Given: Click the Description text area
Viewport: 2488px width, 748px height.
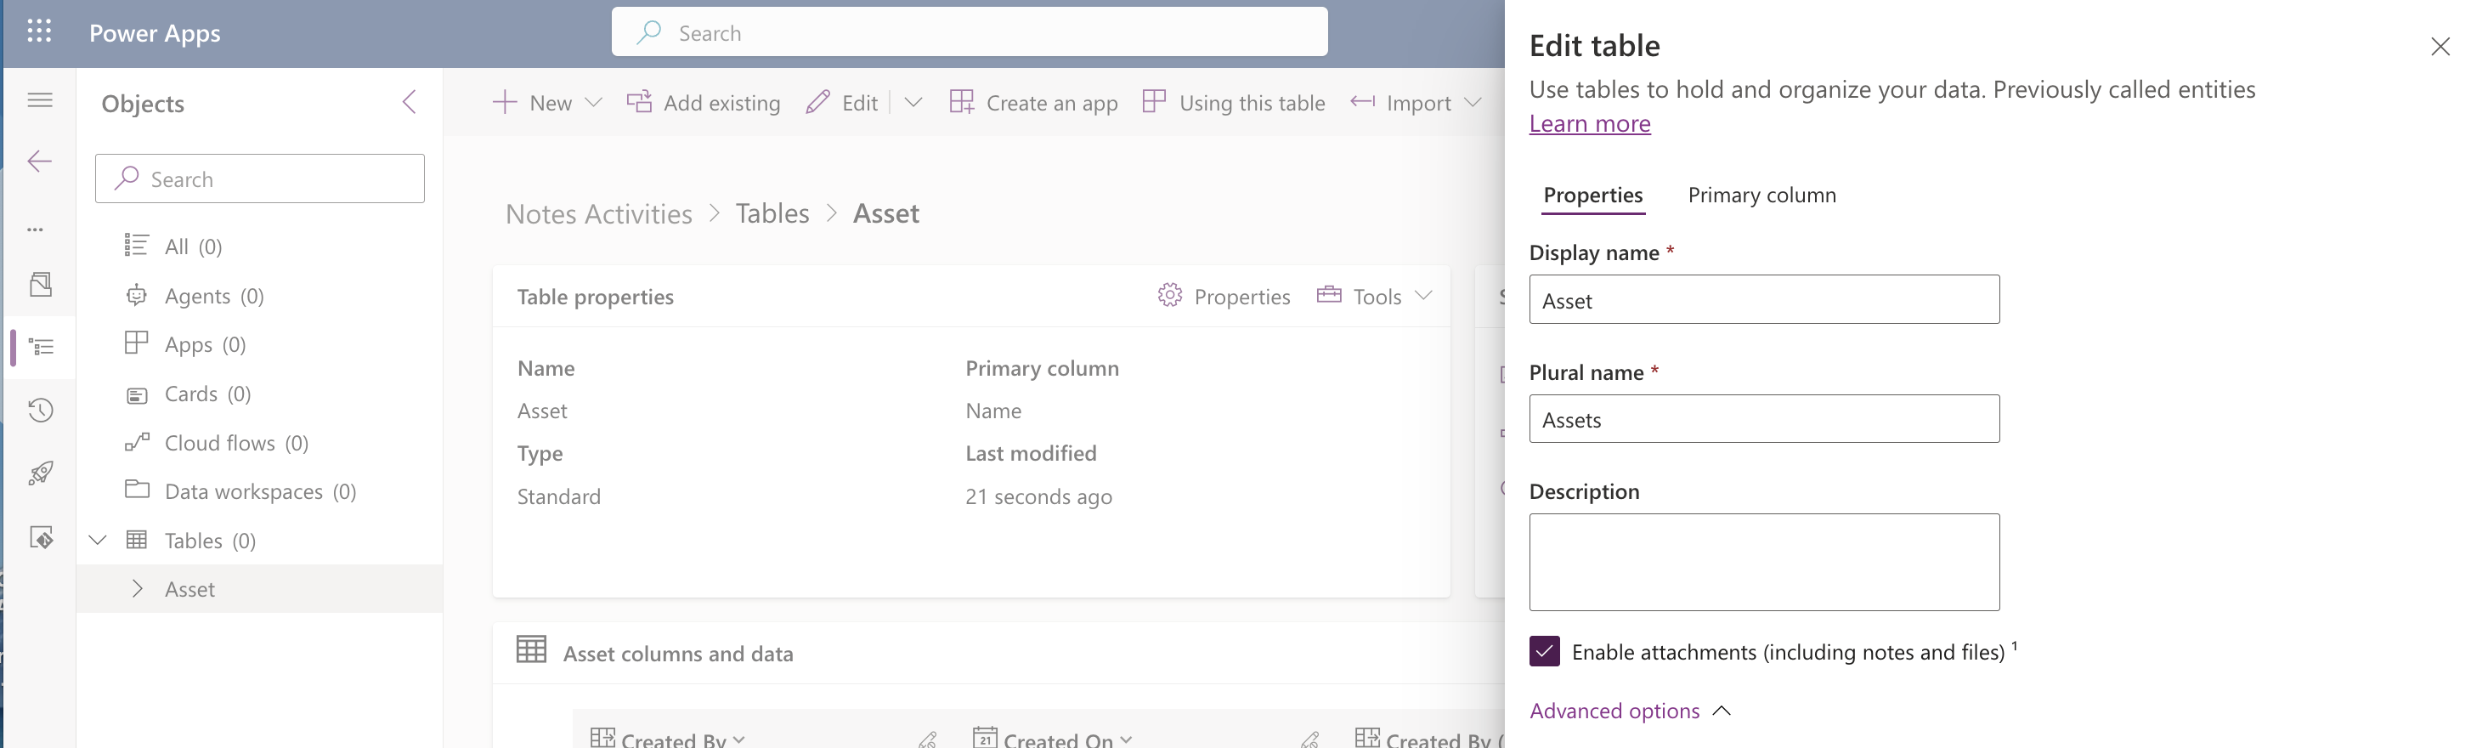Looking at the screenshot, I should (1764, 562).
